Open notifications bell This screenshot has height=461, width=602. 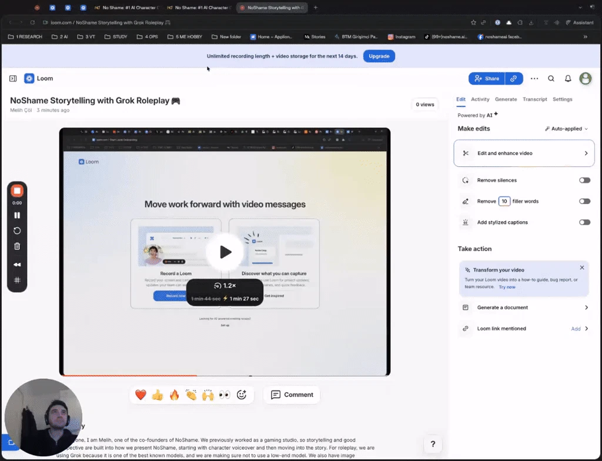pyautogui.click(x=568, y=78)
